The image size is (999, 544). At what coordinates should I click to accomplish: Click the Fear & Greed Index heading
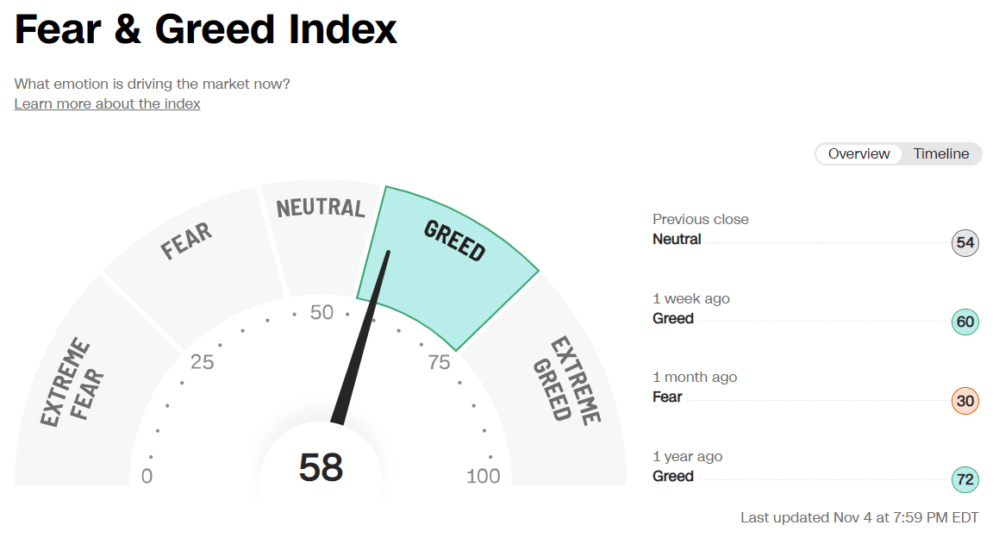[206, 31]
